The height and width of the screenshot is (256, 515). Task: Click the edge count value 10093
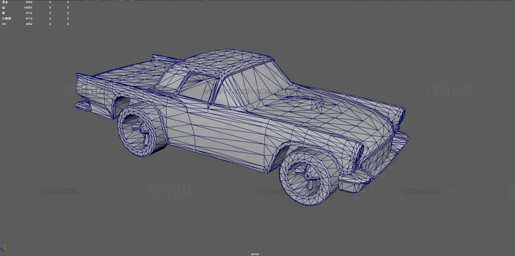coord(28,8)
